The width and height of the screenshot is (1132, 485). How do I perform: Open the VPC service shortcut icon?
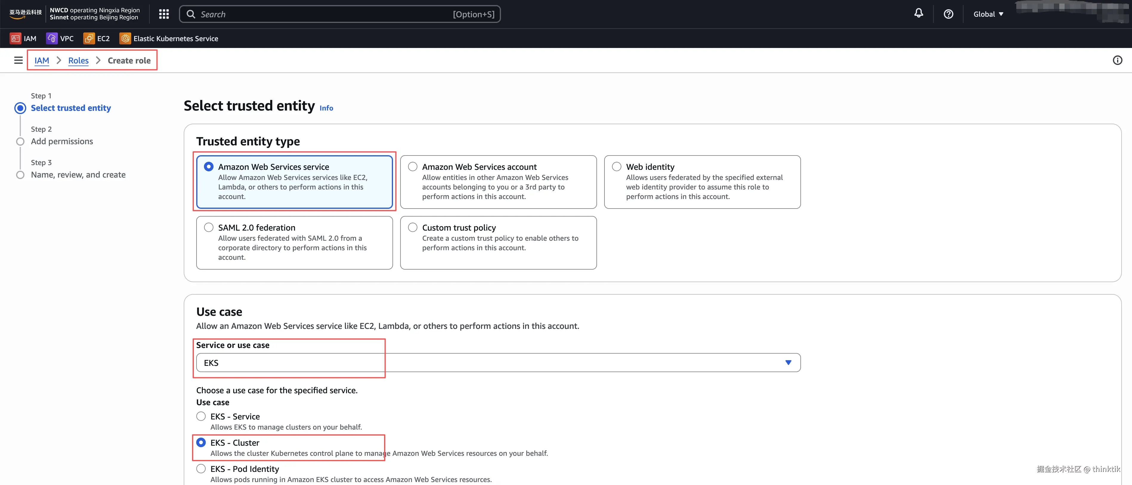click(x=52, y=39)
